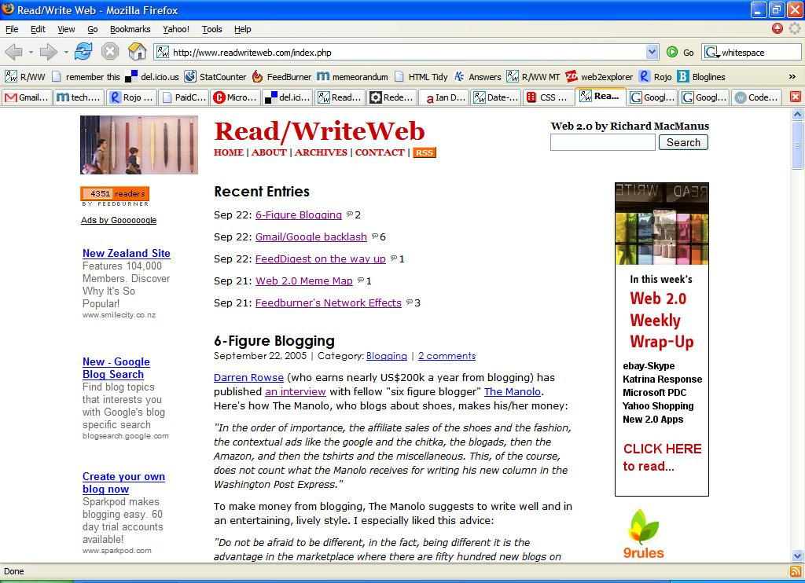Open the Yahoo! menu
Screen dimensions: 805x583
(176, 29)
